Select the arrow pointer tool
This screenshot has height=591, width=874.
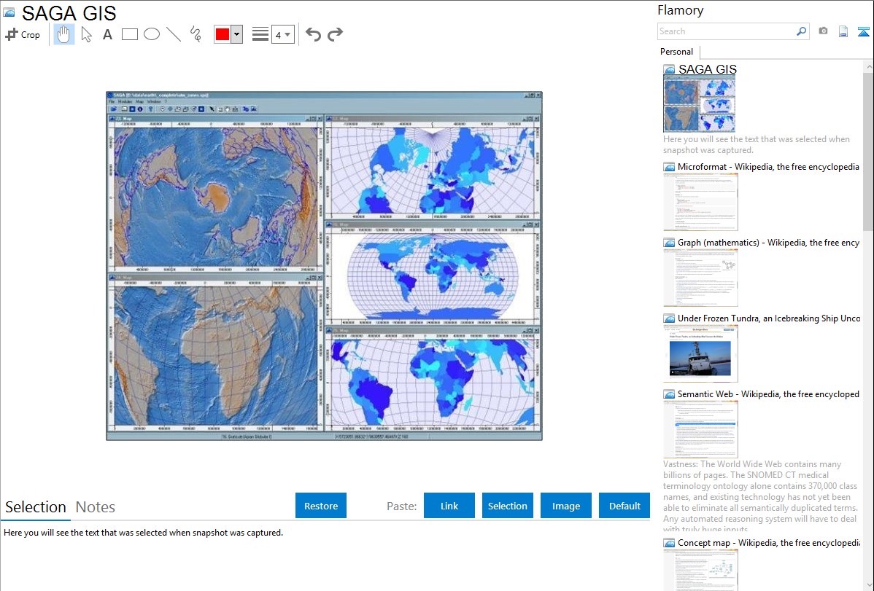click(87, 34)
